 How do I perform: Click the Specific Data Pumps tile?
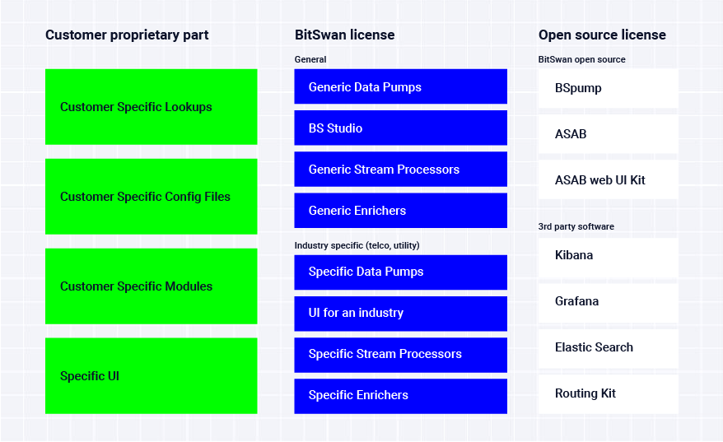click(401, 272)
